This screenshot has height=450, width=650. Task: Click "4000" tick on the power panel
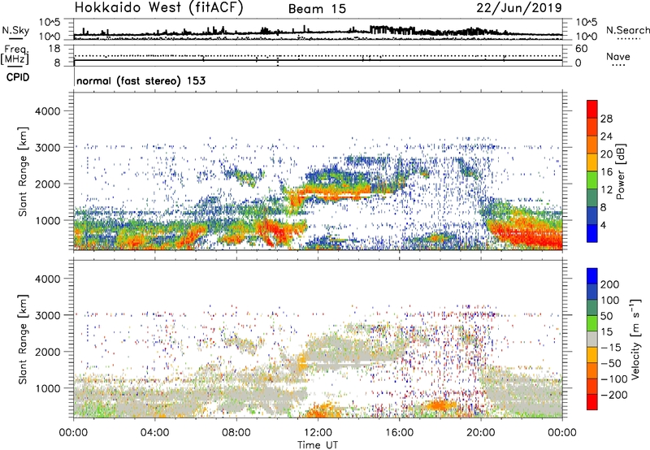[47, 111]
